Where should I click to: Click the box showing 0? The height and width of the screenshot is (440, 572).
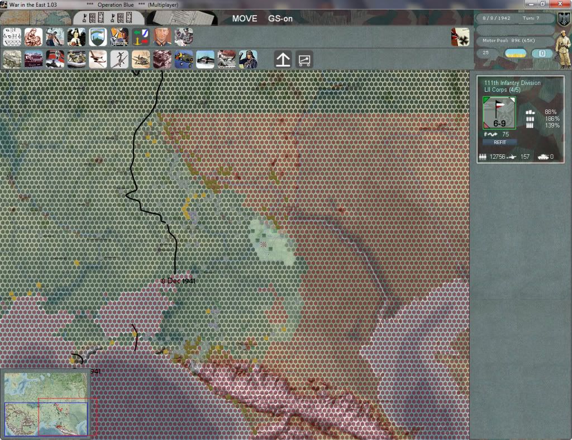point(542,53)
